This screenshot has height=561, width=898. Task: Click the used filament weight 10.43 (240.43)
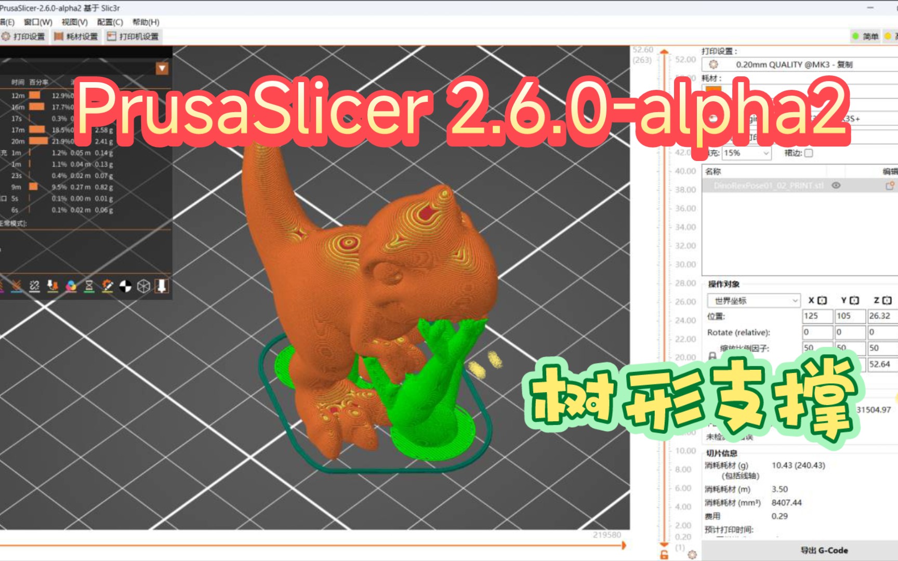[798, 465]
